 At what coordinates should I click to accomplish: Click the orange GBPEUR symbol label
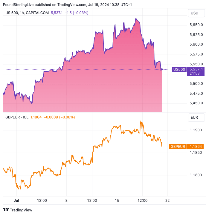coord(178,146)
